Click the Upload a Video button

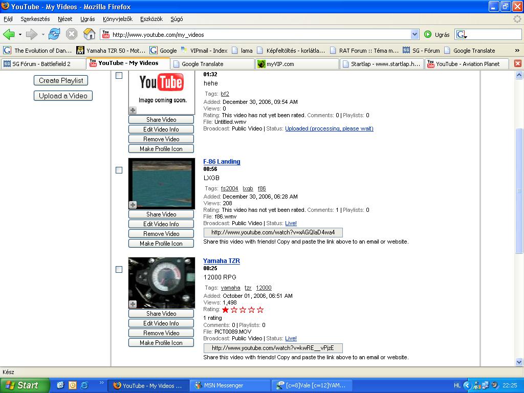click(x=63, y=96)
